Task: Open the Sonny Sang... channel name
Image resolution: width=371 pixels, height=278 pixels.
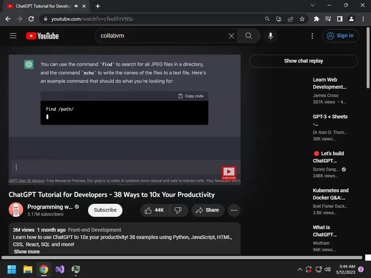Action: coord(326,169)
